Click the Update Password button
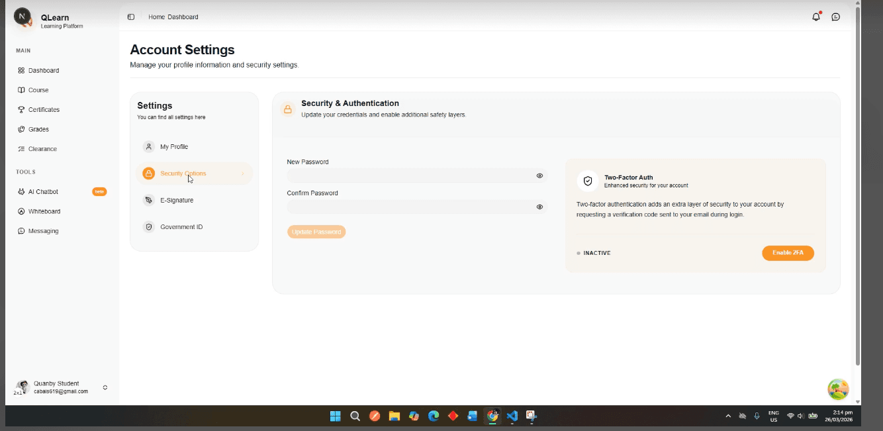The width and height of the screenshot is (883, 431). pyautogui.click(x=316, y=232)
